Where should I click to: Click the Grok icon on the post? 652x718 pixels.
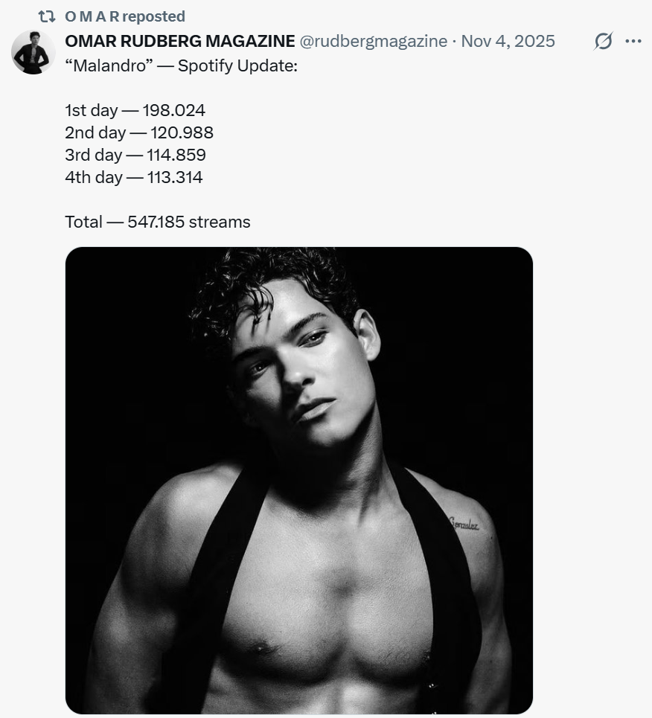click(x=603, y=42)
